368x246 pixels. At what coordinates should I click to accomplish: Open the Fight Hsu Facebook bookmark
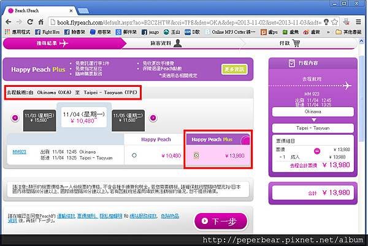coord(47,32)
